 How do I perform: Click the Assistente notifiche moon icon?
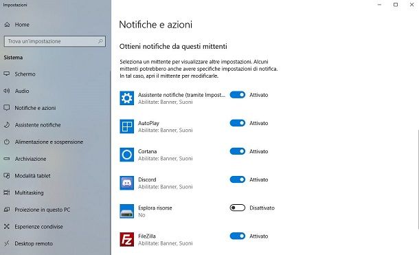click(7, 125)
